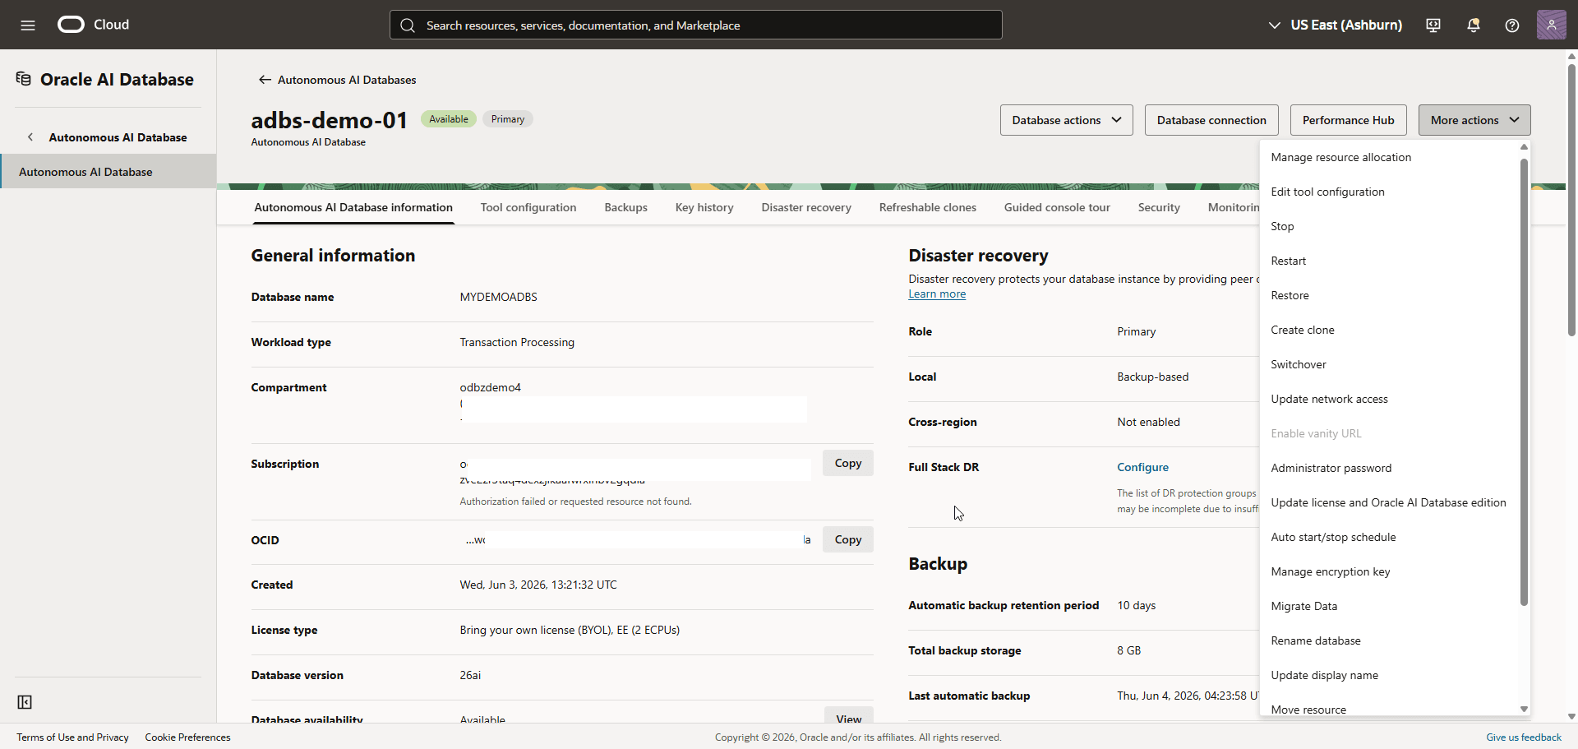Select Restore menu item
The image size is (1578, 749).
[1390, 295]
